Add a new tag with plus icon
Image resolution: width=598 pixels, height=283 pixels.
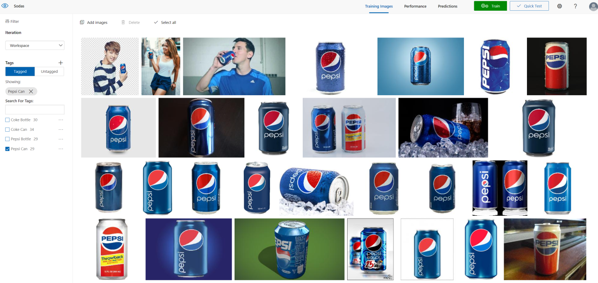[60, 63]
